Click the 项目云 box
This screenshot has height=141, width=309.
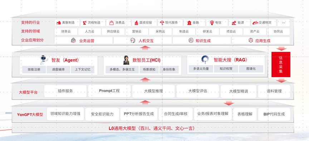(x=231, y=31)
